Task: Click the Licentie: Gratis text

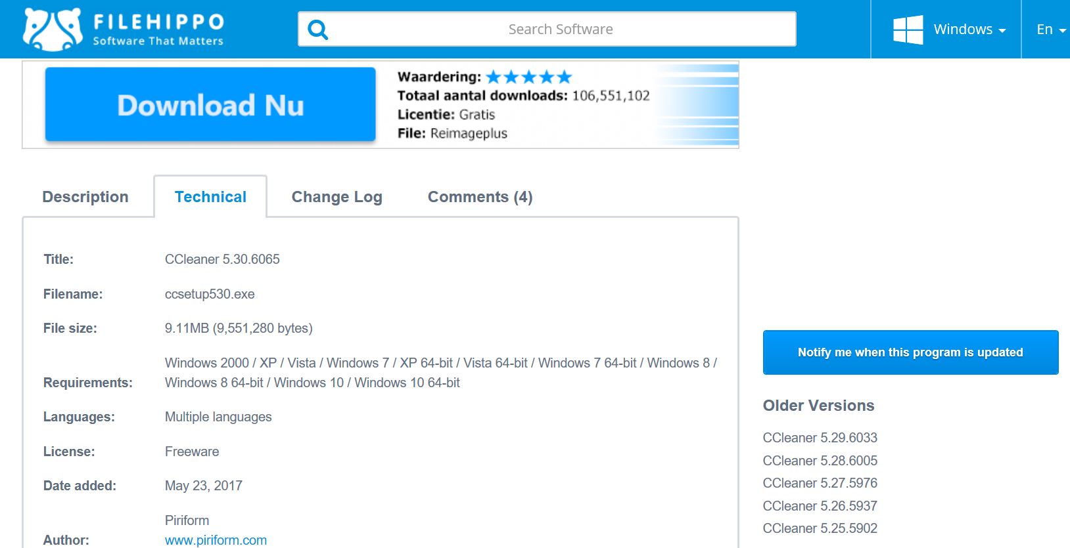Action: (x=446, y=114)
